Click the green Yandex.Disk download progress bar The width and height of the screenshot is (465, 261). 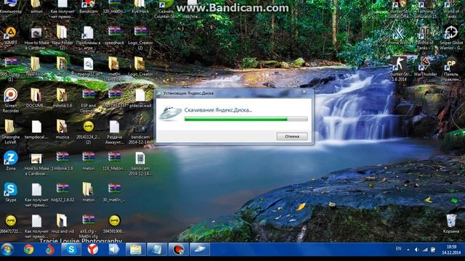(246, 119)
